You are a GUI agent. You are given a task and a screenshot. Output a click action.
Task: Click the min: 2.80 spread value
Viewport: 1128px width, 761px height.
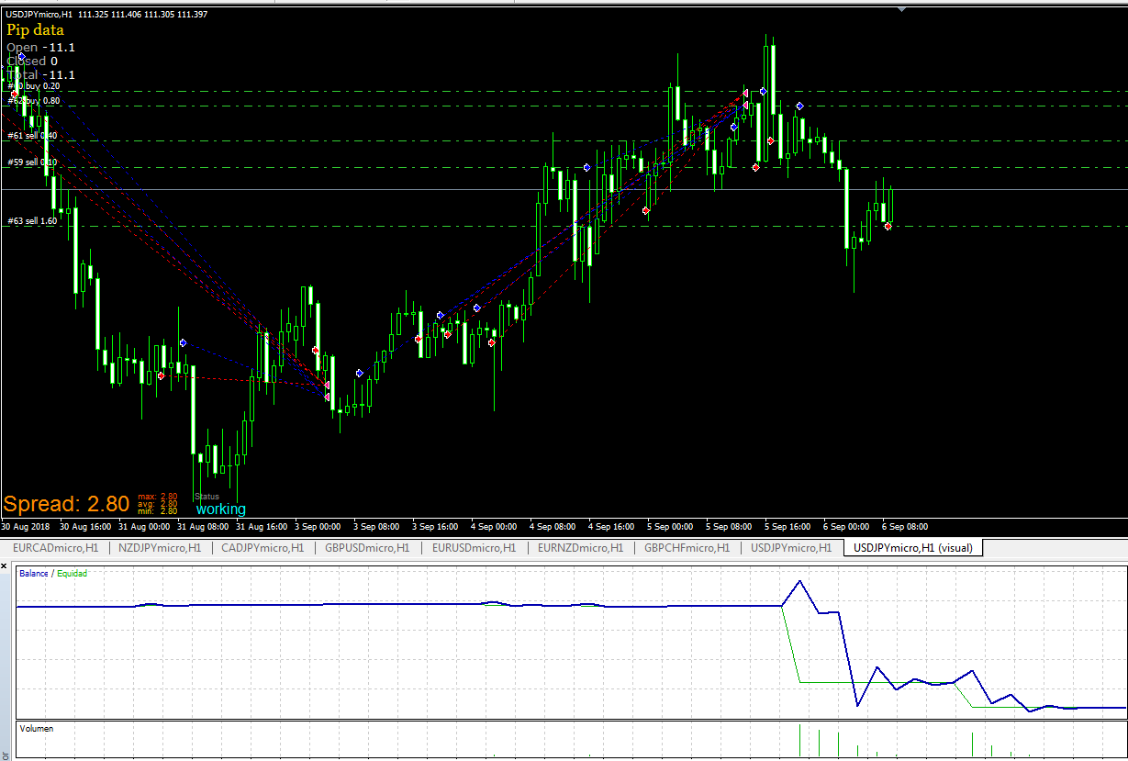pyautogui.click(x=158, y=511)
